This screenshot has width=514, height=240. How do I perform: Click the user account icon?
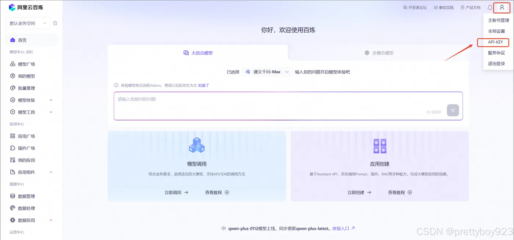click(x=502, y=7)
